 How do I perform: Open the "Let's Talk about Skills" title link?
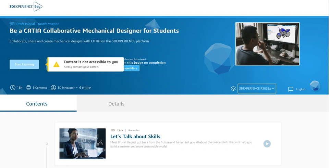pos(135,137)
